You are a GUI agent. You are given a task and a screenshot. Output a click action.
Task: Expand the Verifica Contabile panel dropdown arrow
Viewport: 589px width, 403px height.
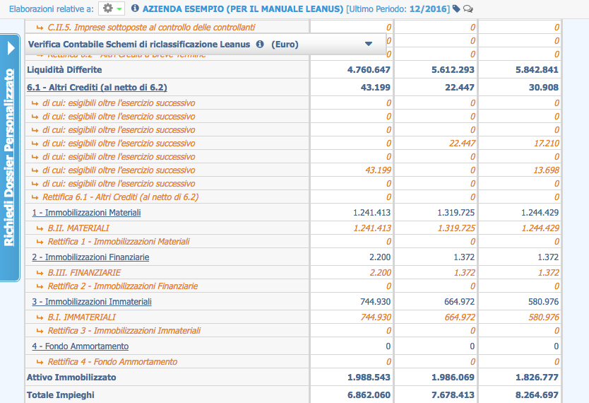pos(368,44)
